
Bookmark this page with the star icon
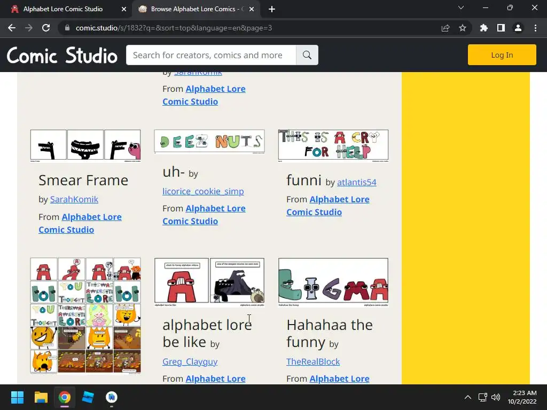(x=463, y=28)
